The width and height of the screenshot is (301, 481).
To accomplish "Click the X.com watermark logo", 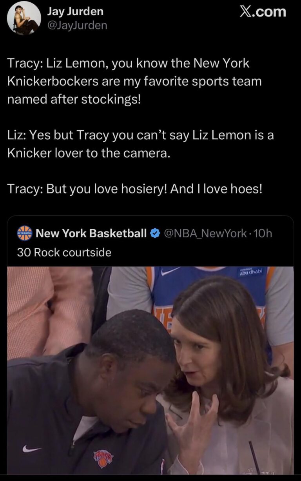I will pyautogui.click(x=263, y=12).
